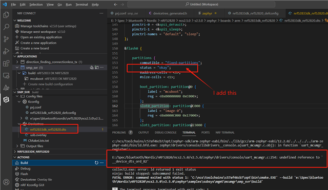
Task: Switch to nrf52833dk_nrf52820.dts tab
Action: pyautogui.click(x=307, y=13)
